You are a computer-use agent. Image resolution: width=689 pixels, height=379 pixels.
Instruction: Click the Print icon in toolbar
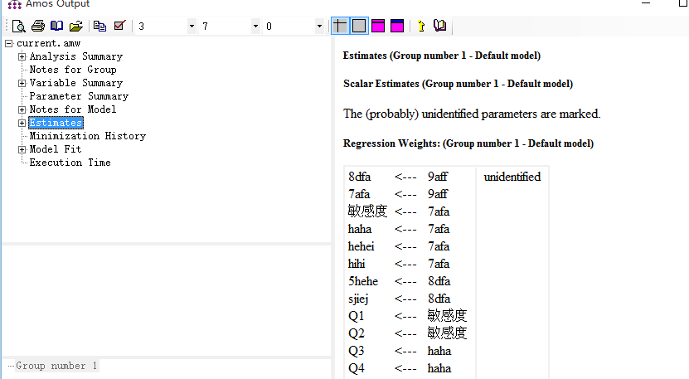[37, 26]
